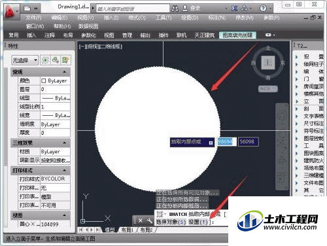Click the 图层 value 0 field
Viewport: 327px width, 246px height.
[x=56, y=89]
